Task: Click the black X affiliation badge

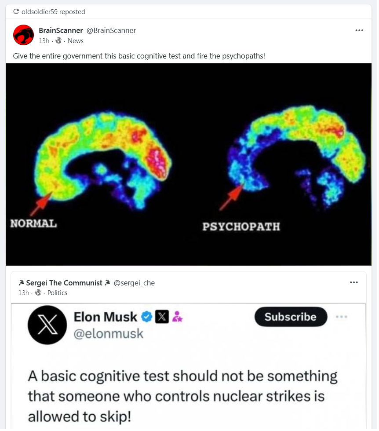Action: [162, 317]
